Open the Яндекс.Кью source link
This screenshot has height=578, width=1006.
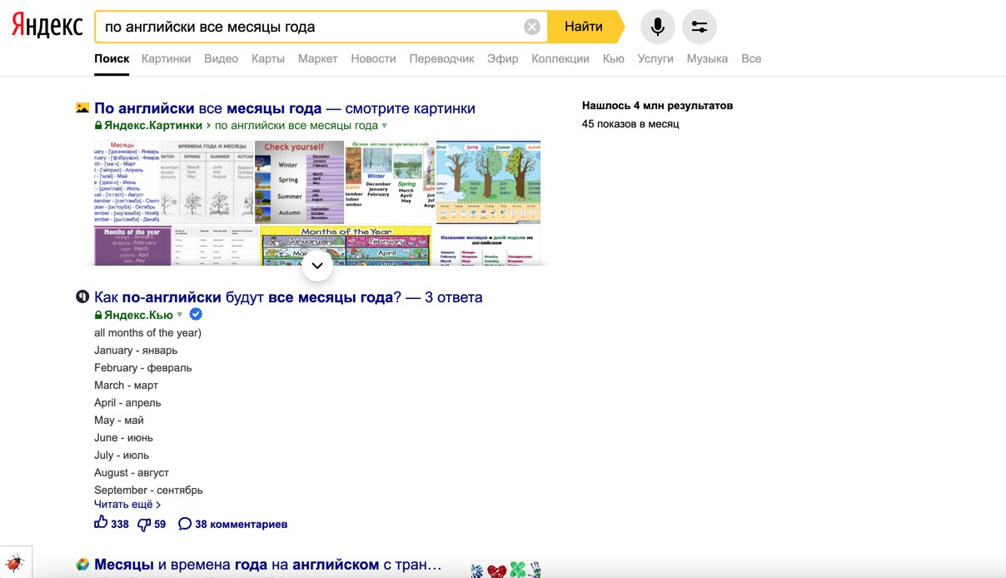[138, 315]
